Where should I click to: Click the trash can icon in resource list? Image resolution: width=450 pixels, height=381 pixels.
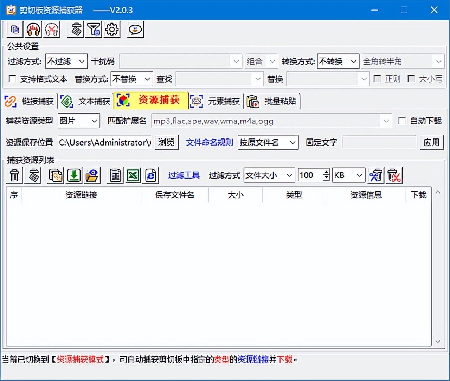click(x=14, y=175)
